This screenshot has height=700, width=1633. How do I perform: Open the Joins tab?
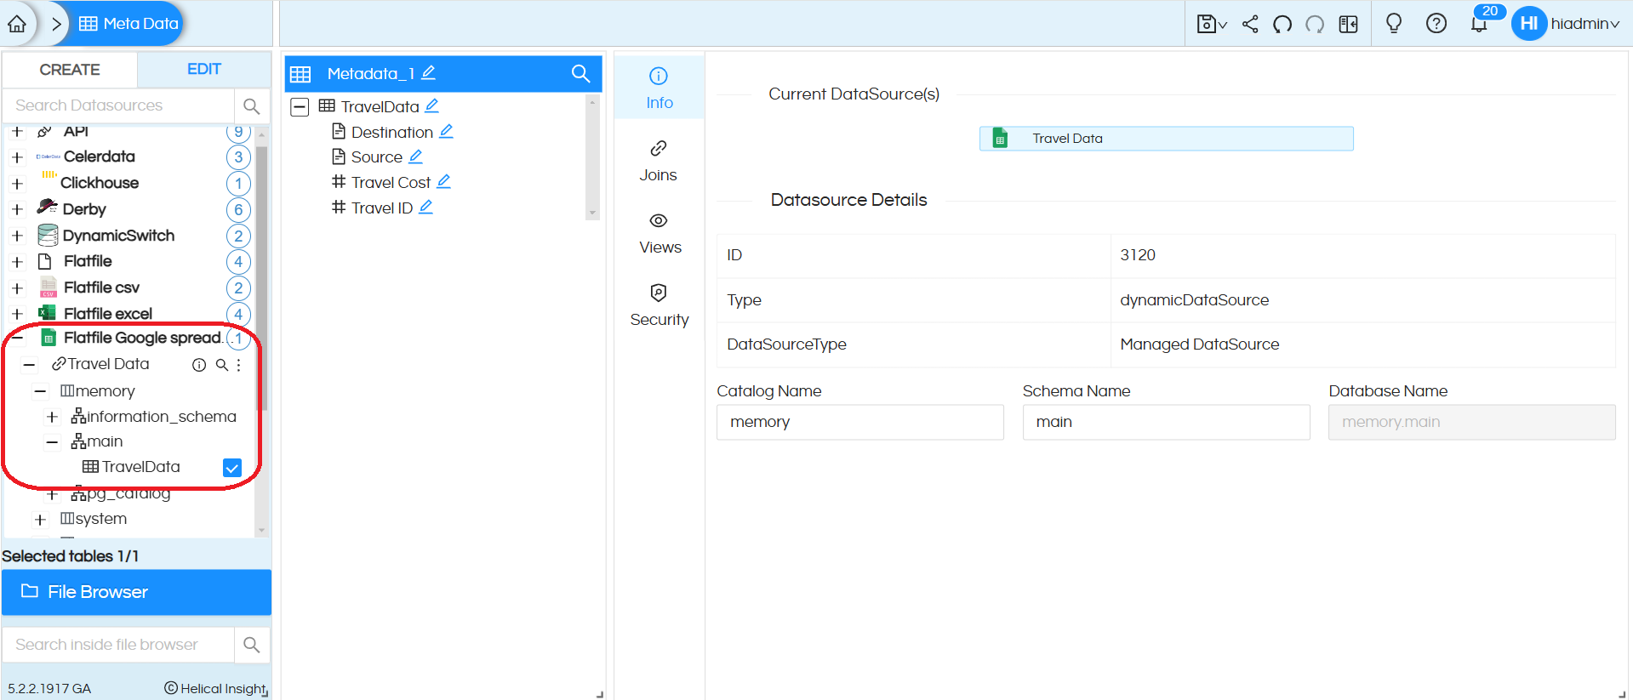point(659,161)
